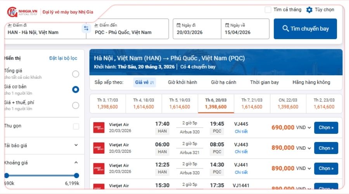Enable the Tìm cả tháng checkbox
This screenshot has width=349, height=194.
[x=268, y=10]
